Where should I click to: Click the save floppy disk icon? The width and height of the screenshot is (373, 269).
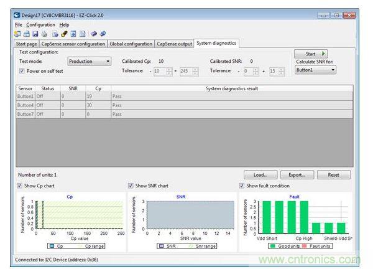click(35, 34)
